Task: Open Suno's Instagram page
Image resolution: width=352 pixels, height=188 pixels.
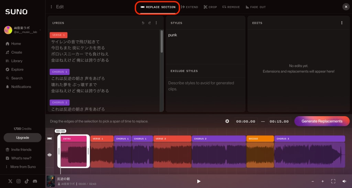Action: click(x=19, y=181)
